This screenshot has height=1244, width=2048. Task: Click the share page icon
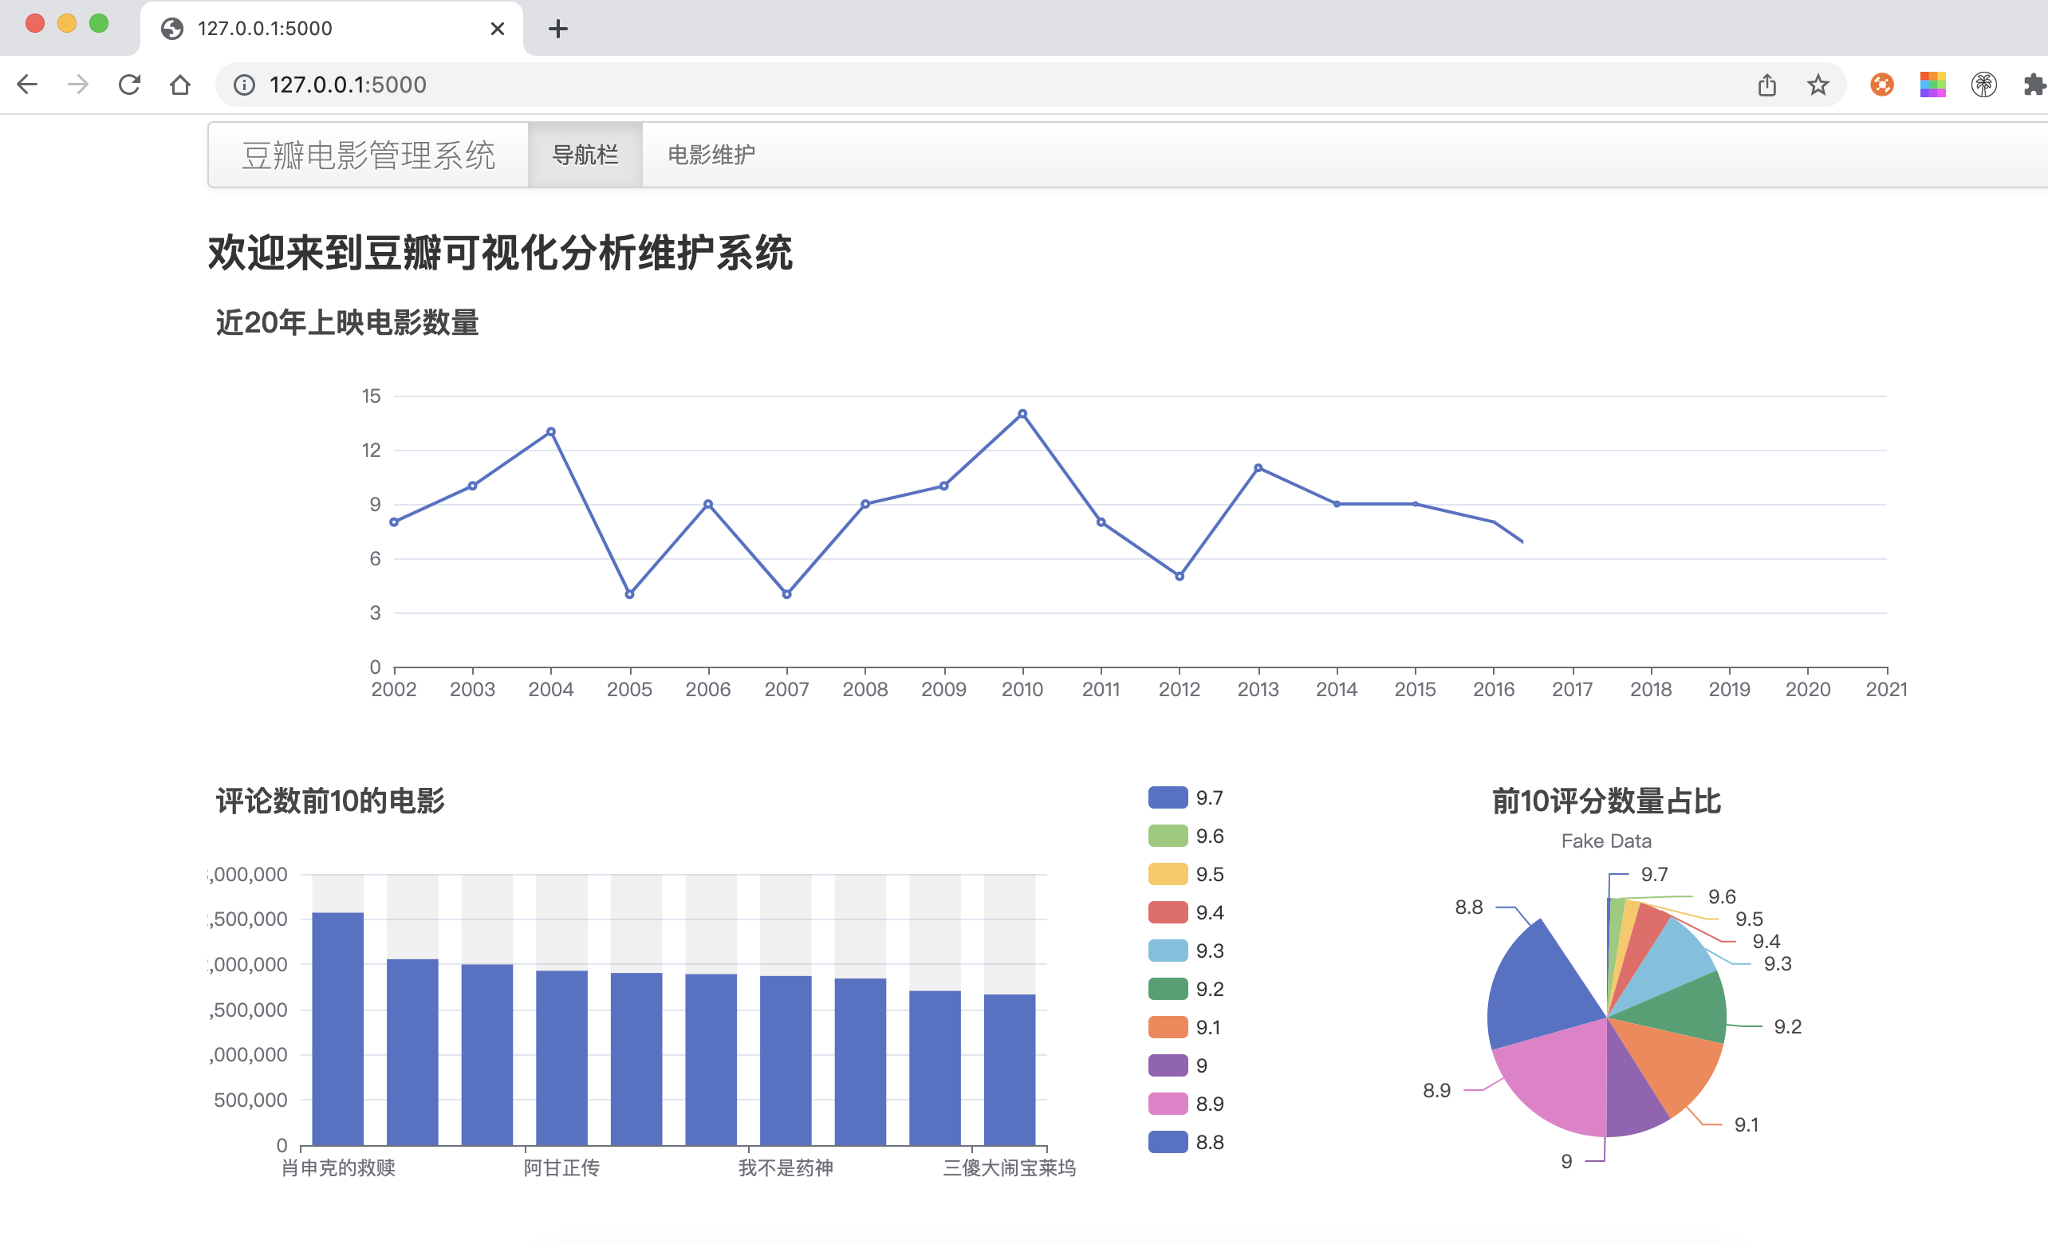tap(1767, 85)
